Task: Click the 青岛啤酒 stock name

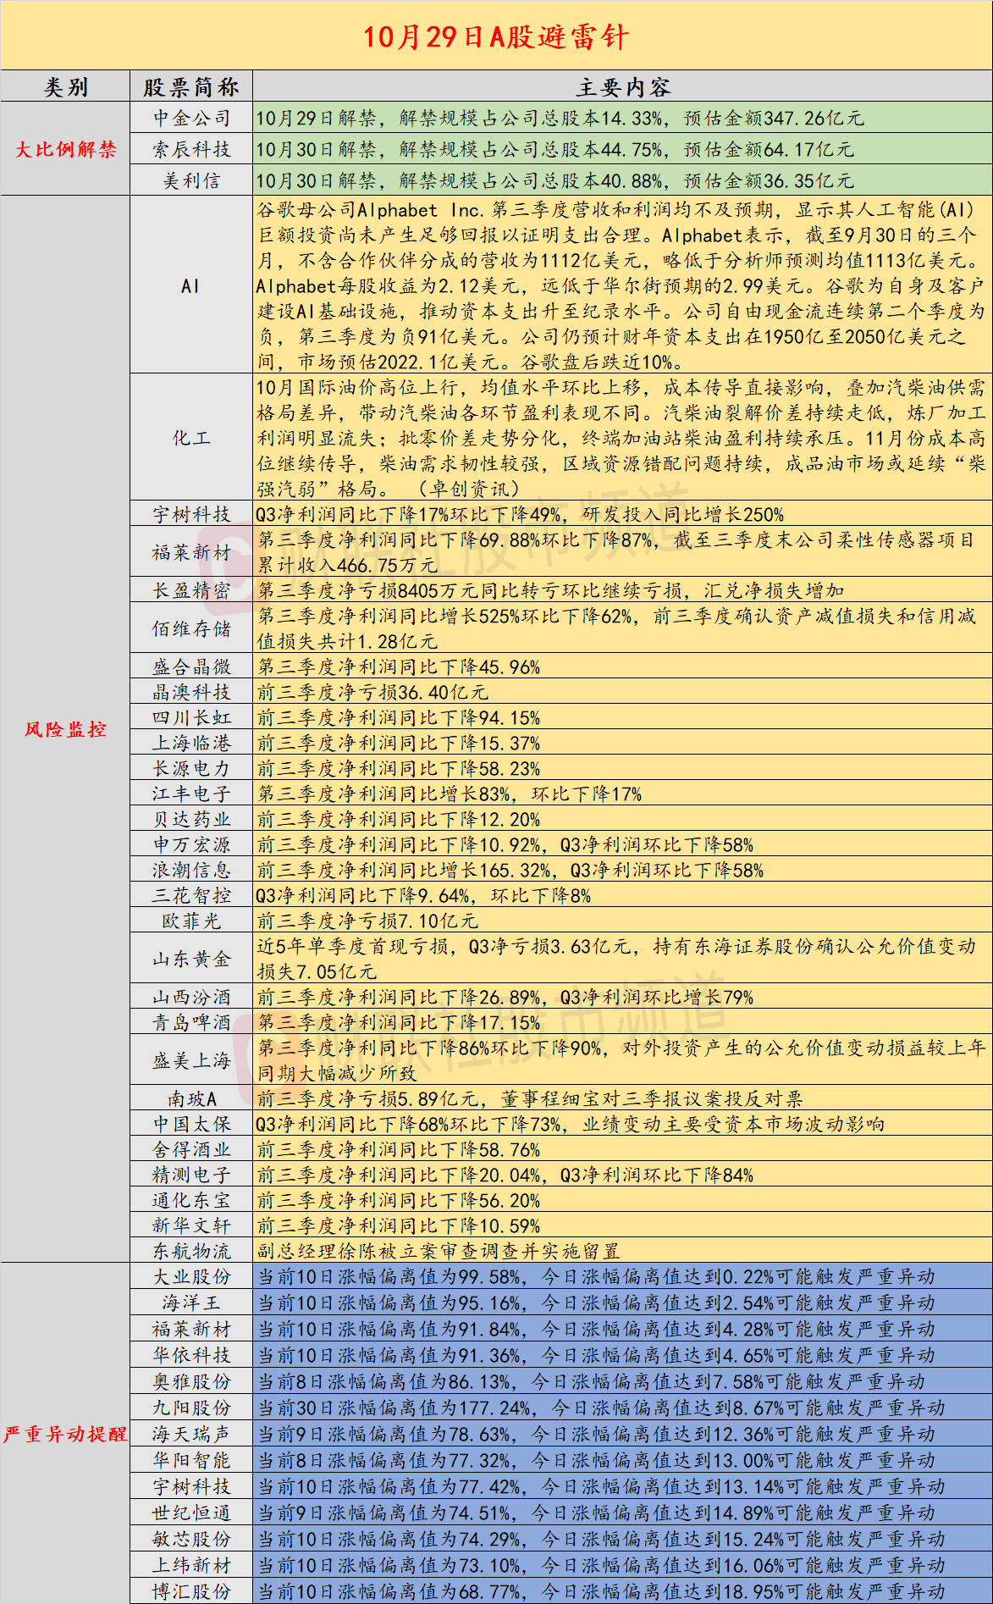Action: coord(191,1022)
